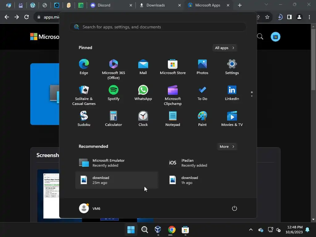This screenshot has height=237, width=316.
Task: Open Edge from pinned apps
Action: tap(84, 67)
